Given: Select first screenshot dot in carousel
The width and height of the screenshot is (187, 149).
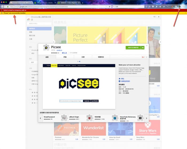Looking at the screenshot, I should [x=78, y=62].
